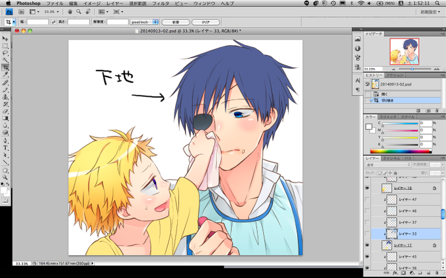Select the Eraser tool
Viewport: 446px width, 278px height.
click(5, 111)
